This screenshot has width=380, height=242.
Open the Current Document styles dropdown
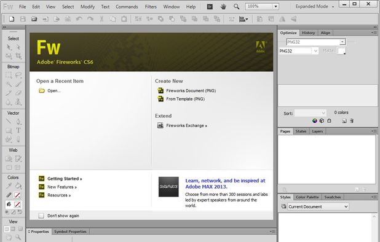(x=318, y=206)
